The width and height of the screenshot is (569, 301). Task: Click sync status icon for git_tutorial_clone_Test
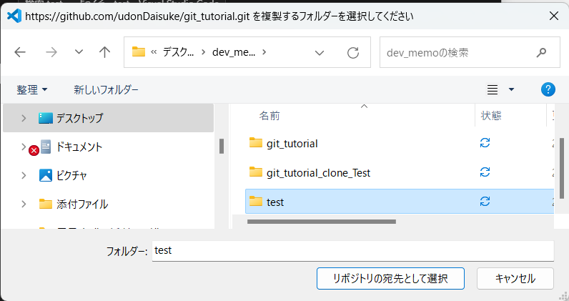pos(485,172)
